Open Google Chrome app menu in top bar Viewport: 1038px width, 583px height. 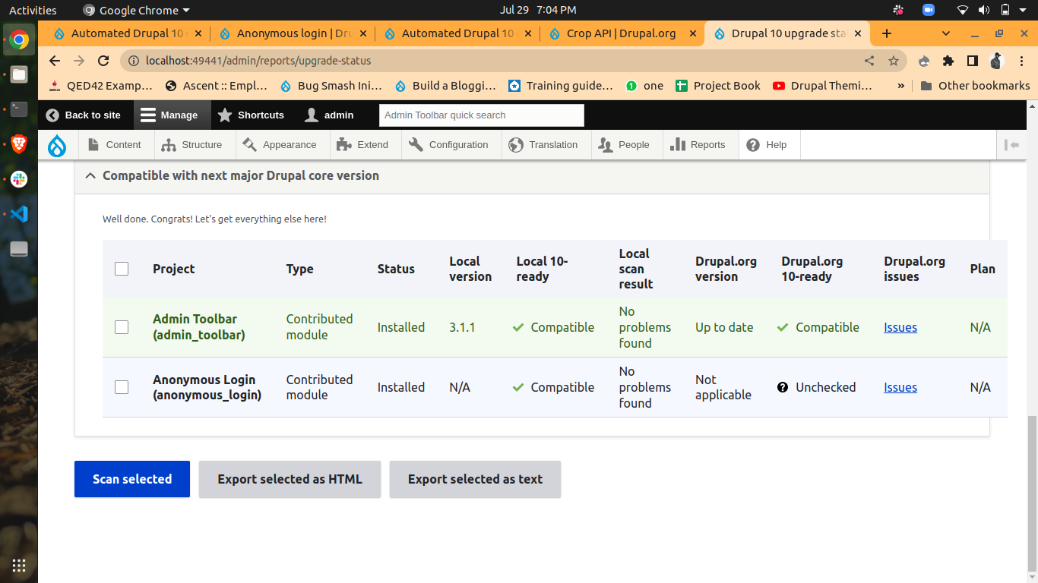pyautogui.click(x=136, y=11)
